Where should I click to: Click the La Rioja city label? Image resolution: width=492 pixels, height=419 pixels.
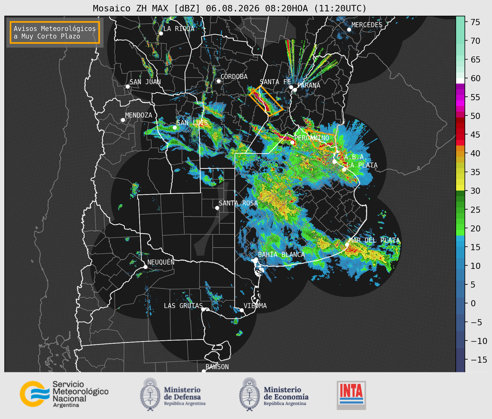(179, 29)
